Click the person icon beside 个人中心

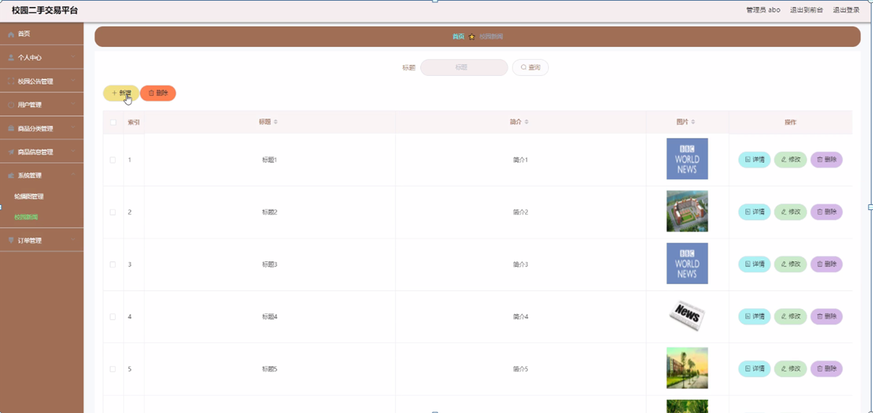(11, 58)
